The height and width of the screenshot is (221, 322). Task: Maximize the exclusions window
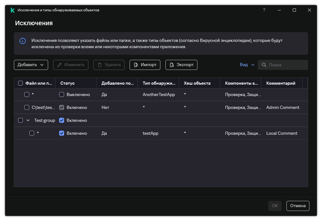click(x=294, y=10)
